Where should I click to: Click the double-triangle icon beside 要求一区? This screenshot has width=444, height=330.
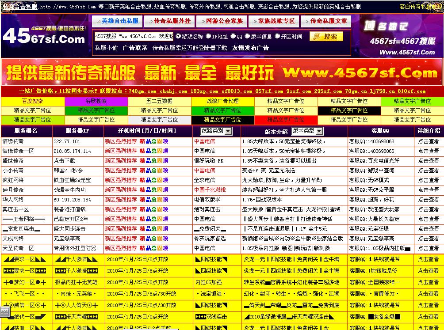tap(10, 260)
